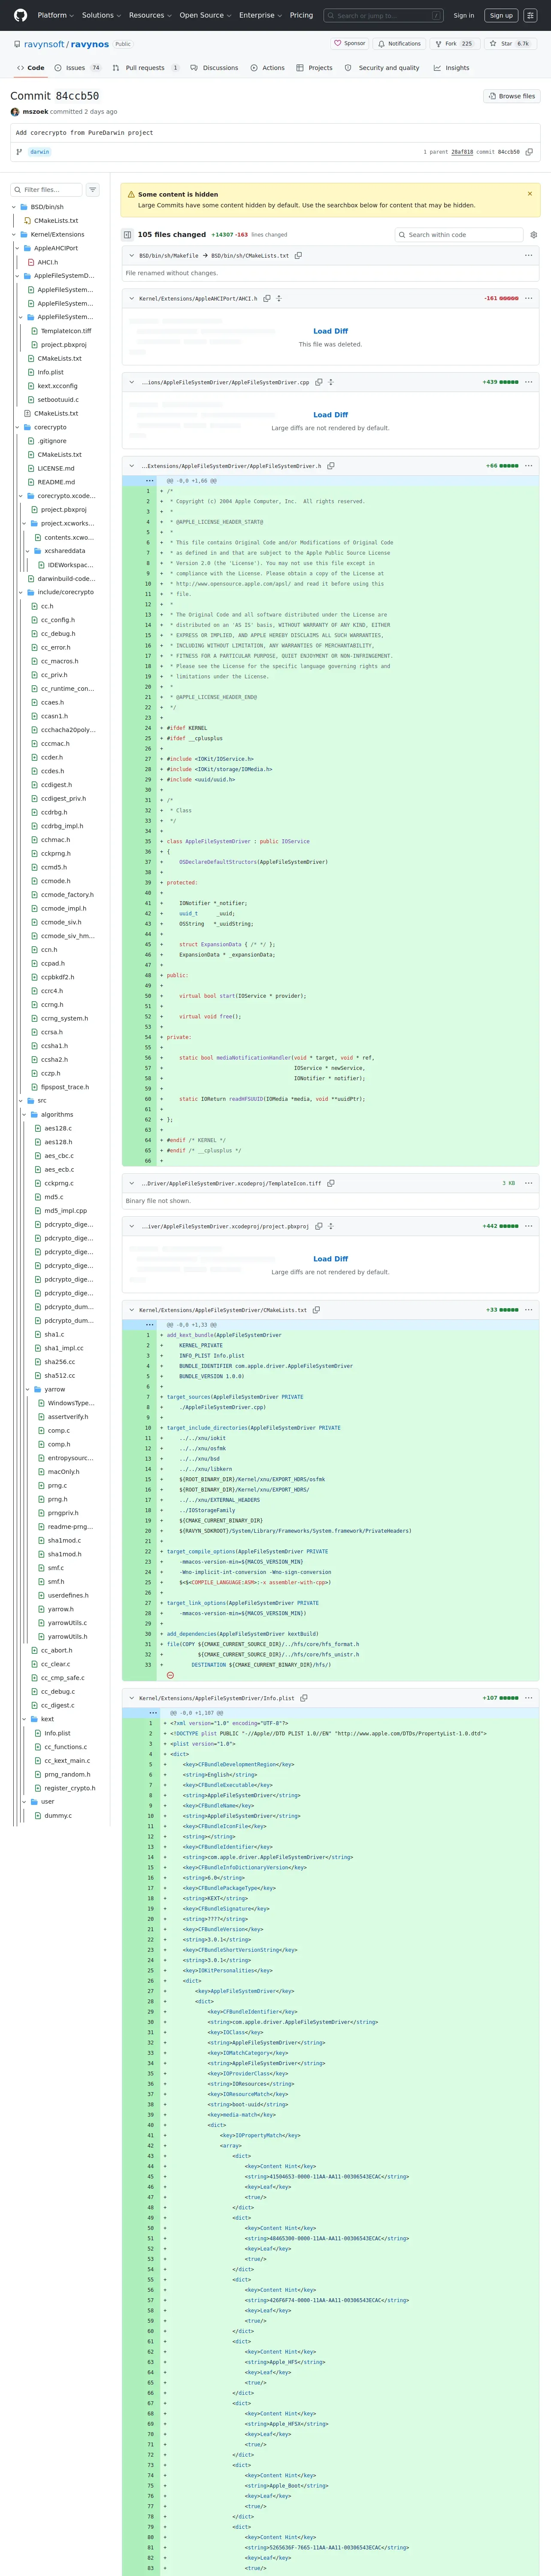This screenshot has width=551, height=2576.
Task: Load Diff for project.pbxproj
Action: click(330, 1259)
